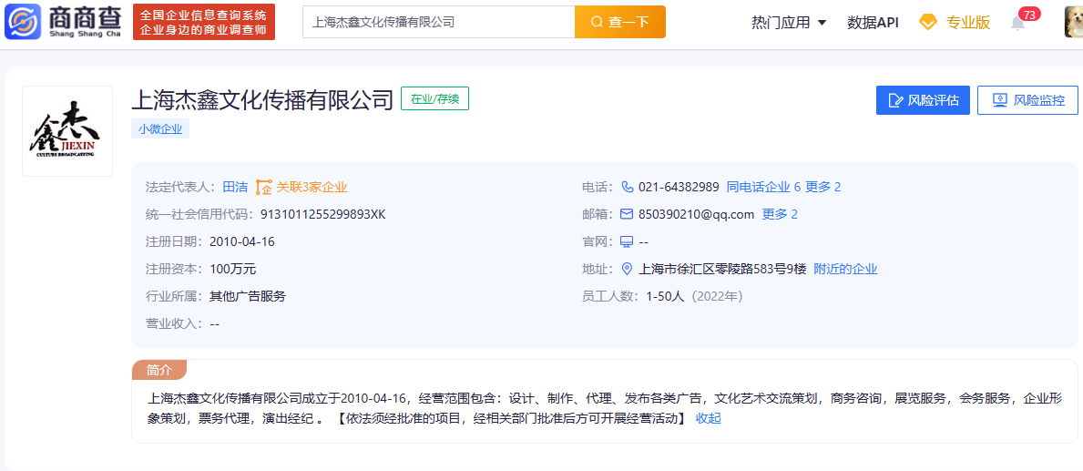Click the employee count 1-50人

point(665,296)
